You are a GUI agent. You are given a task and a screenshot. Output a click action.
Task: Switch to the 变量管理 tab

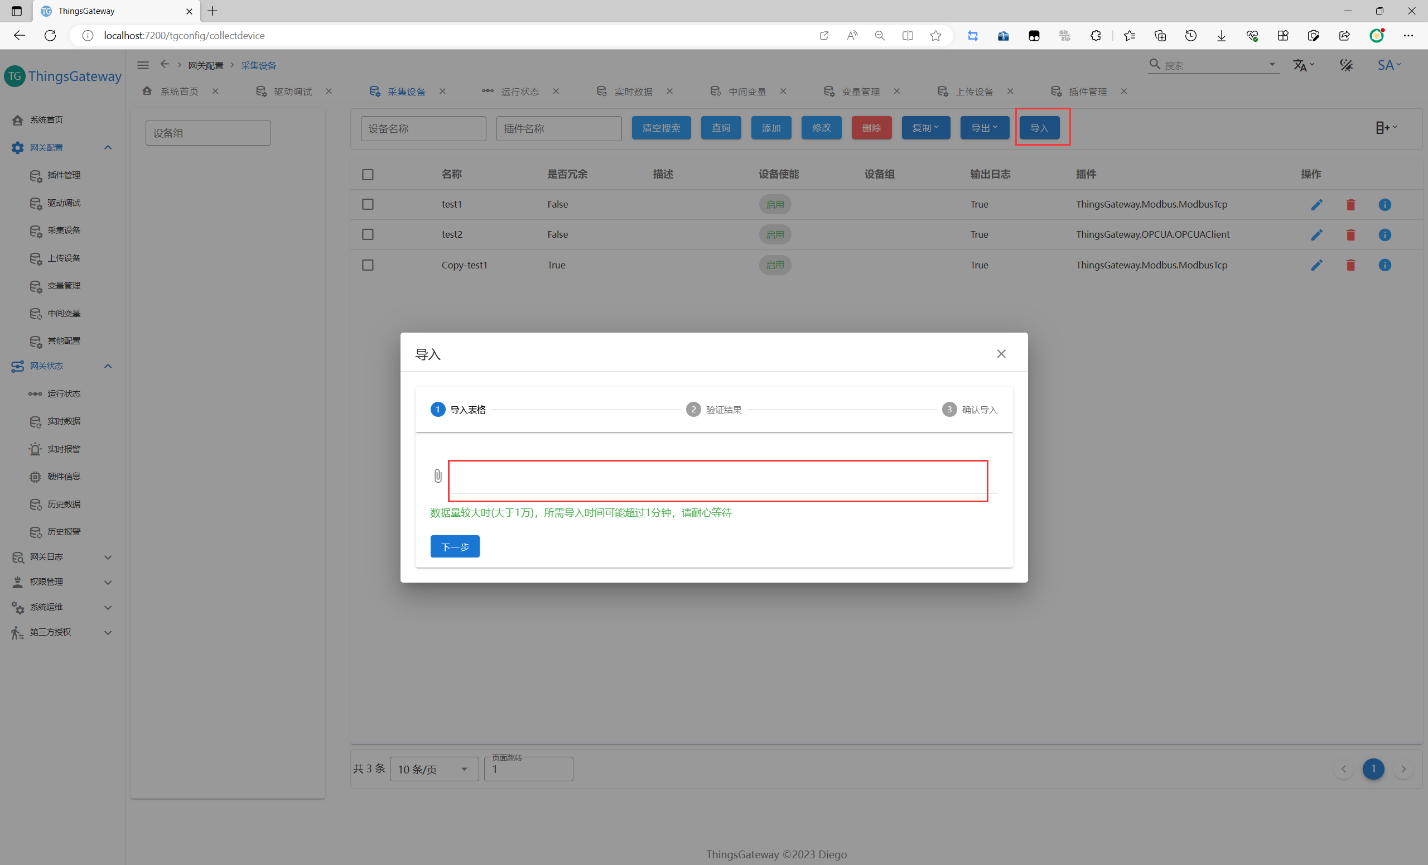coord(860,92)
